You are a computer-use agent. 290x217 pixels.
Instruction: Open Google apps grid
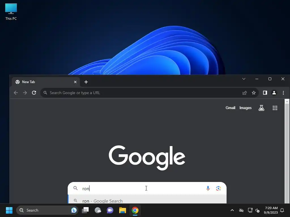(x=275, y=108)
